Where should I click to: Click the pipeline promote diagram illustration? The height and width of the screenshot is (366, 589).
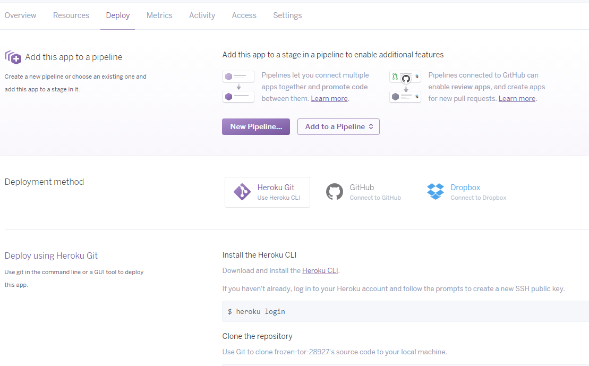(238, 87)
